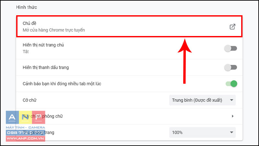Click the Tắt status under home button setting
Image resolution: width=259 pixels, height=146 pixels.
click(26, 52)
